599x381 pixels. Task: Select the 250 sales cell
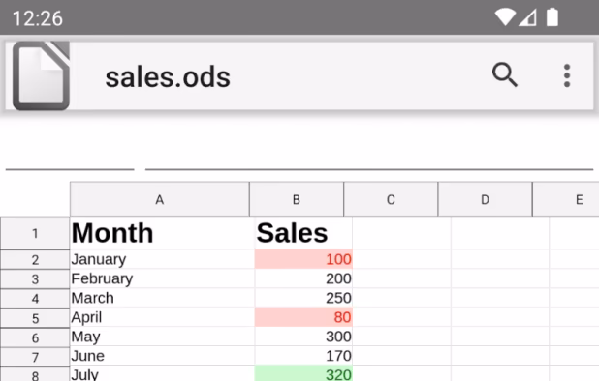[303, 298]
